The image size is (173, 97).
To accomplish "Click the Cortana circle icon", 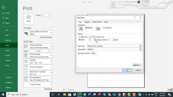I will [53, 95].
